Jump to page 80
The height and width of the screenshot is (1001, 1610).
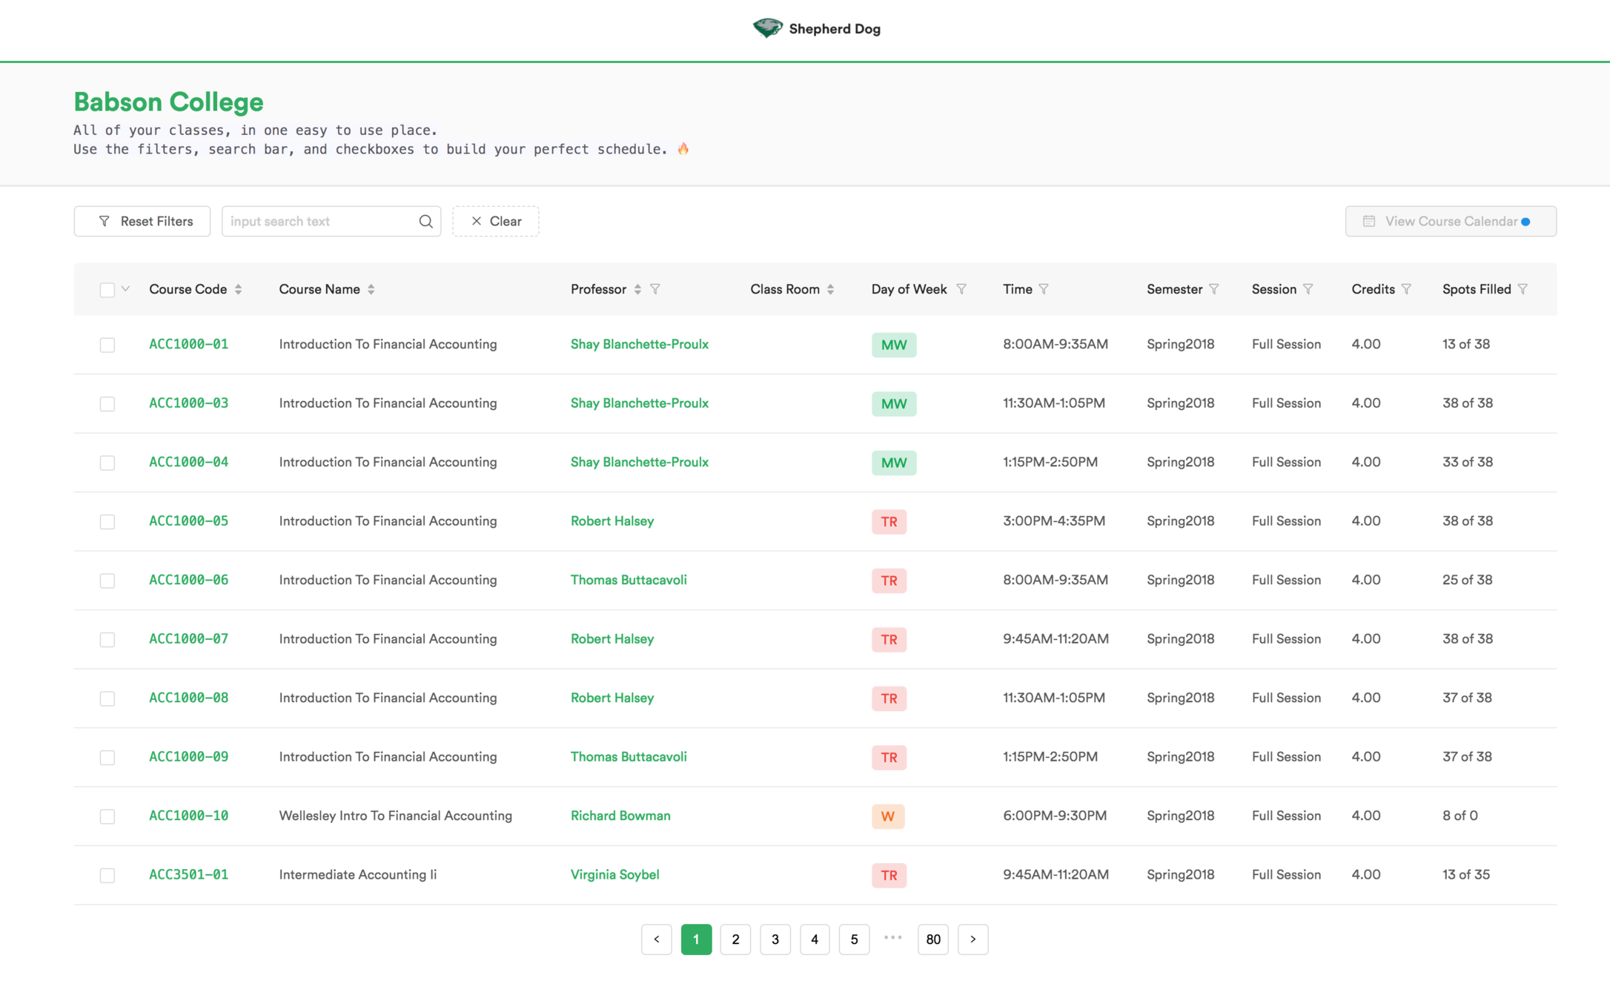pos(932,939)
